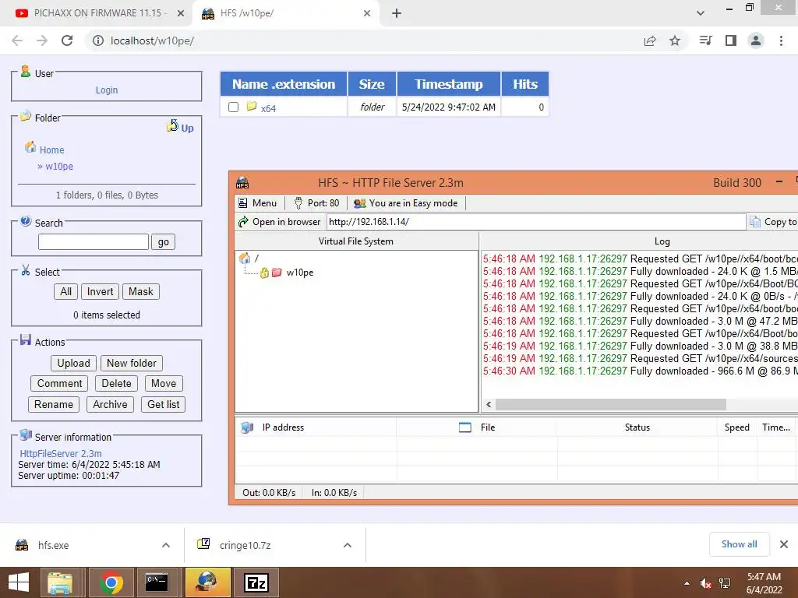
Task: Open Windows Start button
Action: click(19, 582)
